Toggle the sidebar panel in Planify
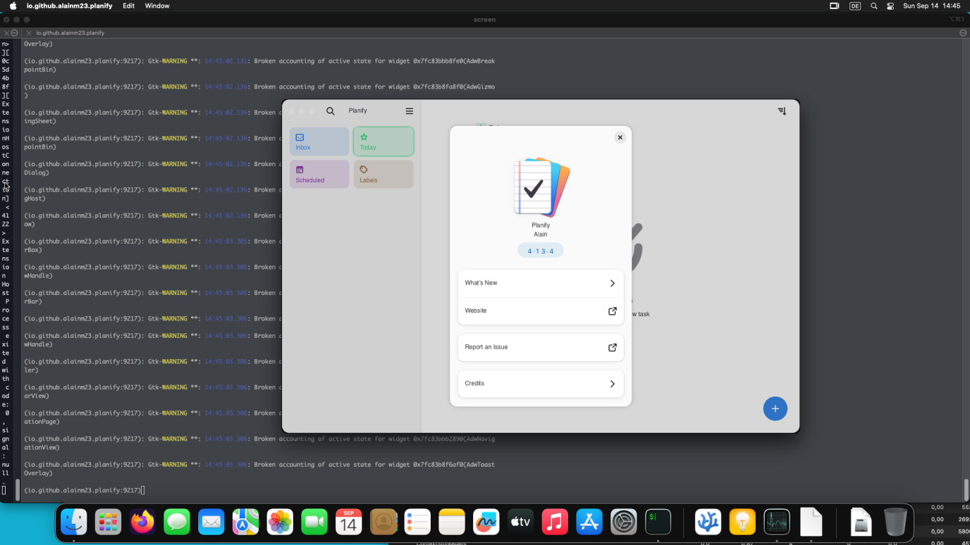 [781, 111]
